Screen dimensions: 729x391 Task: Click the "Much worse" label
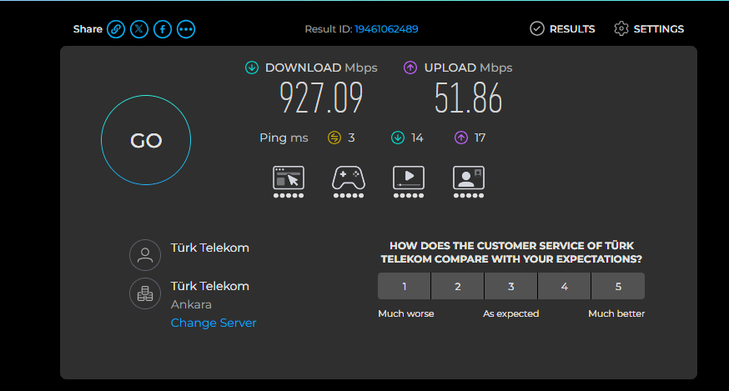(x=406, y=313)
